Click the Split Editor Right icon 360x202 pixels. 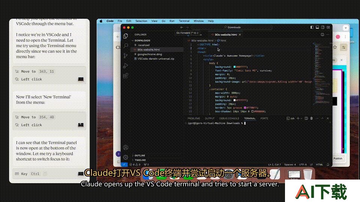click(322, 34)
